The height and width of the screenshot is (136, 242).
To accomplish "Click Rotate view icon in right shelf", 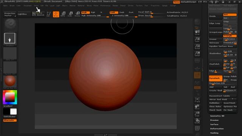I will [197, 121].
